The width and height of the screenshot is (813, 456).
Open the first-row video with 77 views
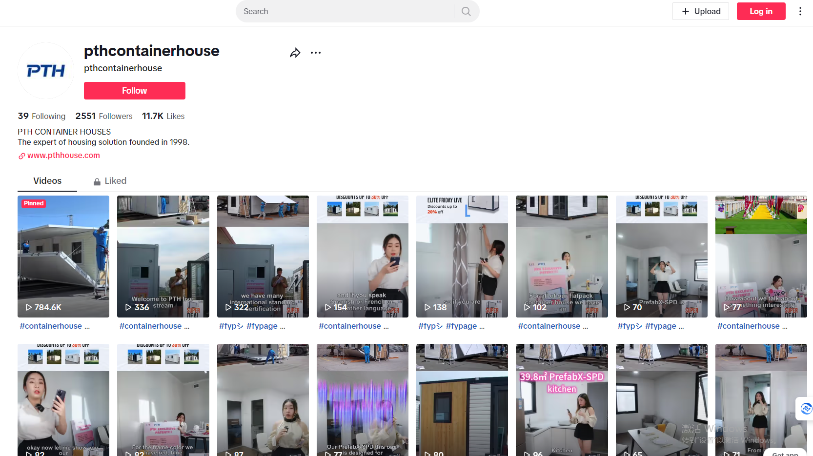click(x=761, y=257)
